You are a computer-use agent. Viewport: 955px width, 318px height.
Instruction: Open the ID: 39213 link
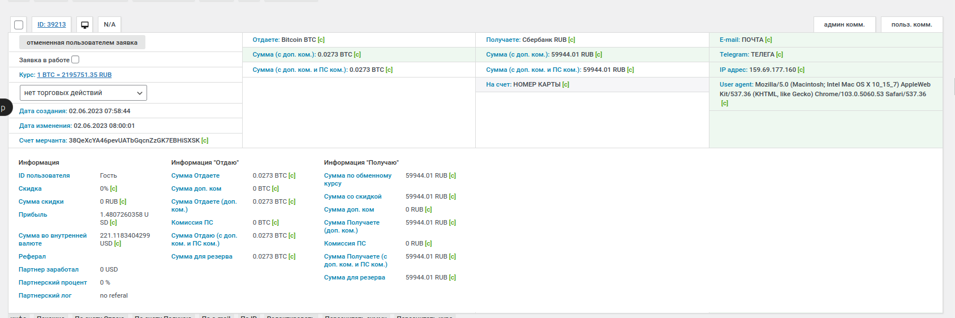point(51,25)
